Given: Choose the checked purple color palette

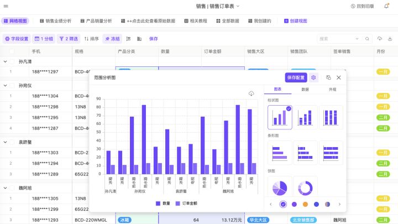Looking at the screenshot, I should tap(283, 204).
